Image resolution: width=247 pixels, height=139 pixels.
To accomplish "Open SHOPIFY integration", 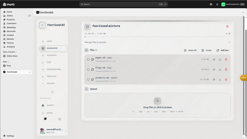I will click(50, 105).
